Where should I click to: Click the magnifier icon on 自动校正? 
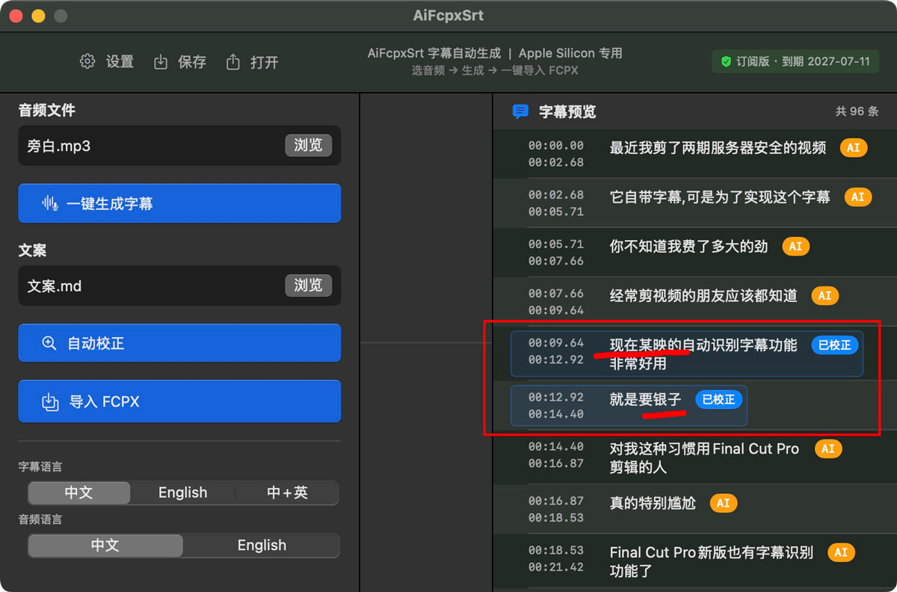tap(49, 343)
